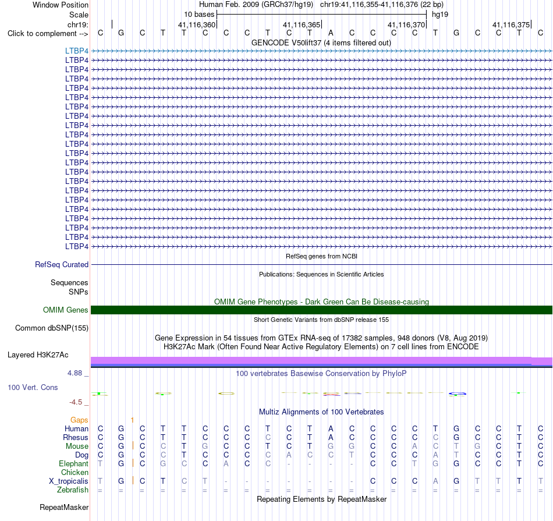This screenshot has height=521, width=553.
Task: Click the 41,116,375 ruler position marker
Action: tap(511, 24)
